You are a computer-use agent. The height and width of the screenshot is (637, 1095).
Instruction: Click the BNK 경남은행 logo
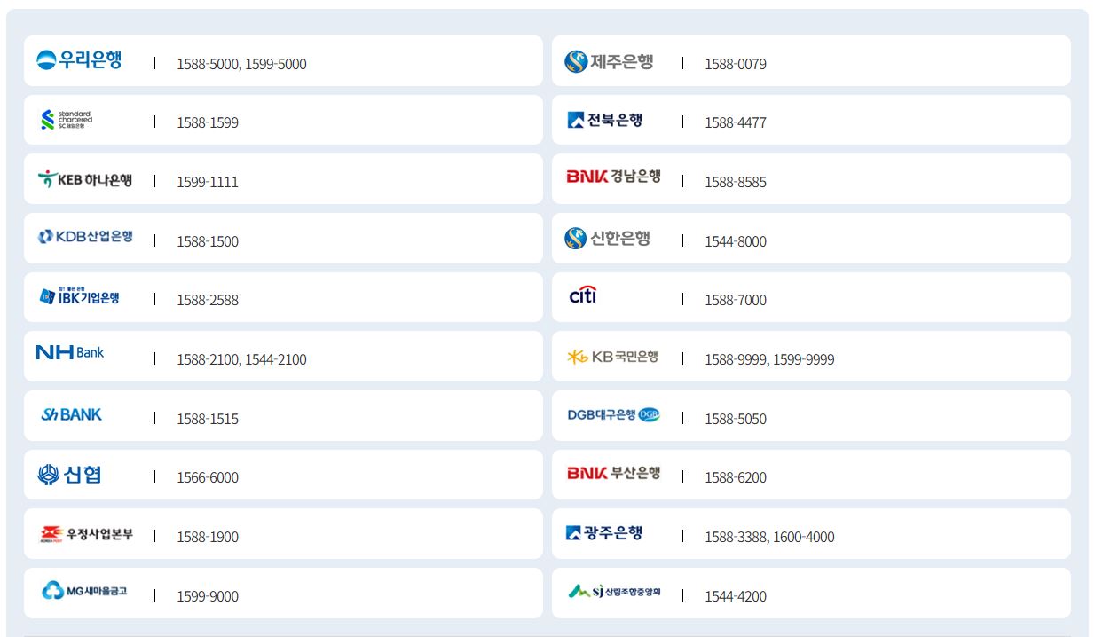coord(613,177)
